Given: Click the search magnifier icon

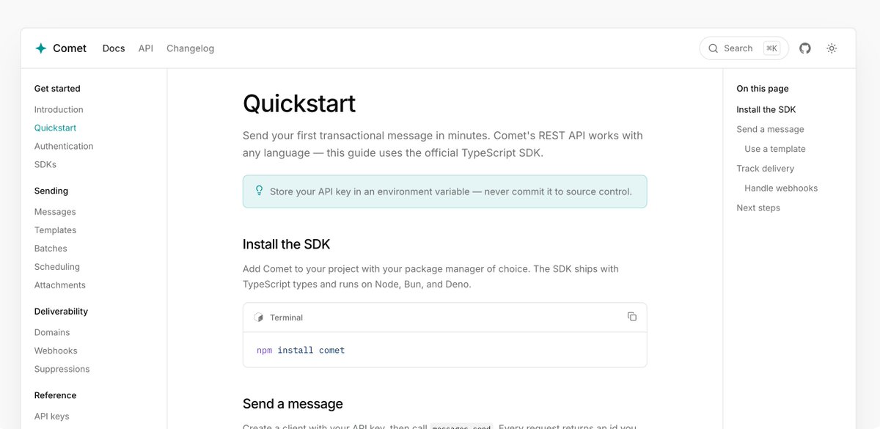Looking at the screenshot, I should click(713, 48).
